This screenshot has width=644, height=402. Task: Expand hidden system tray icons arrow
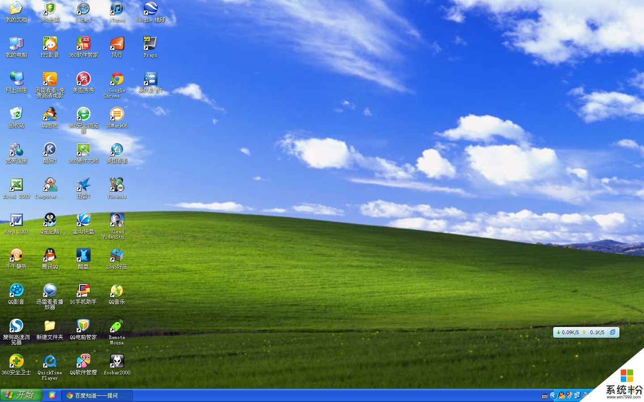(x=553, y=395)
